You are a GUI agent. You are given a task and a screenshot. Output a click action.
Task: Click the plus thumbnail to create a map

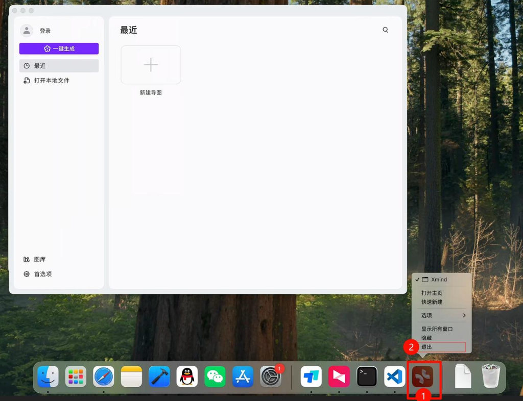(151, 65)
